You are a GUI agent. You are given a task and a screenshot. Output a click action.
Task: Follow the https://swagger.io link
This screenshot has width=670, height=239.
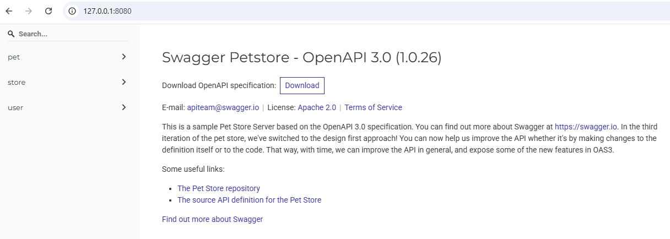pos(586,127)
